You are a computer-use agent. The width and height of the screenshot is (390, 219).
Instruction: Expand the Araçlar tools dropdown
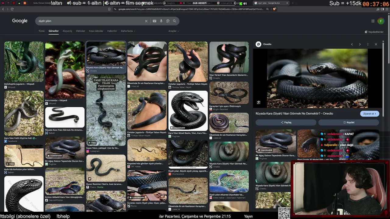coord(174,31)
